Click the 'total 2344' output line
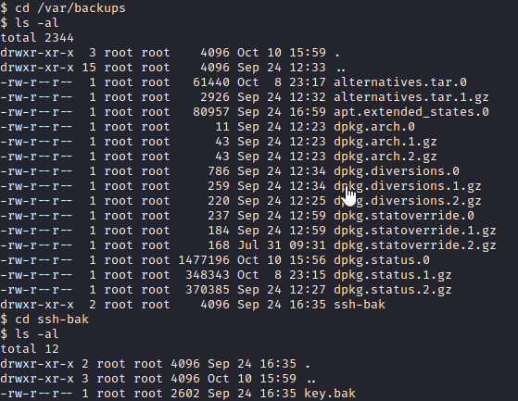The image size is (518, 401). pyautogui.click(x=37, y=38)
